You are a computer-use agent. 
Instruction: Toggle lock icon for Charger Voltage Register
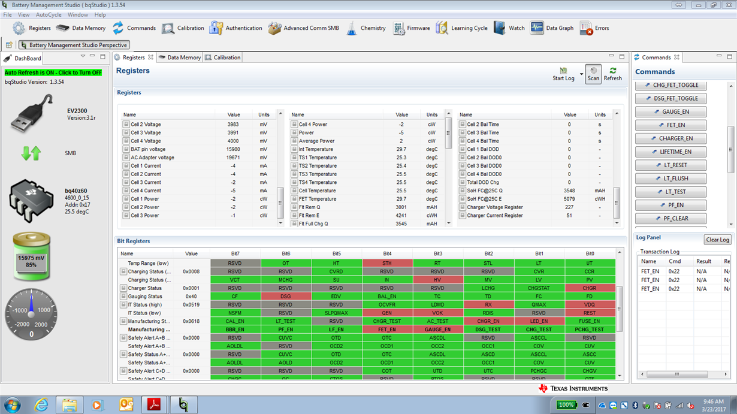coord(463,207)
